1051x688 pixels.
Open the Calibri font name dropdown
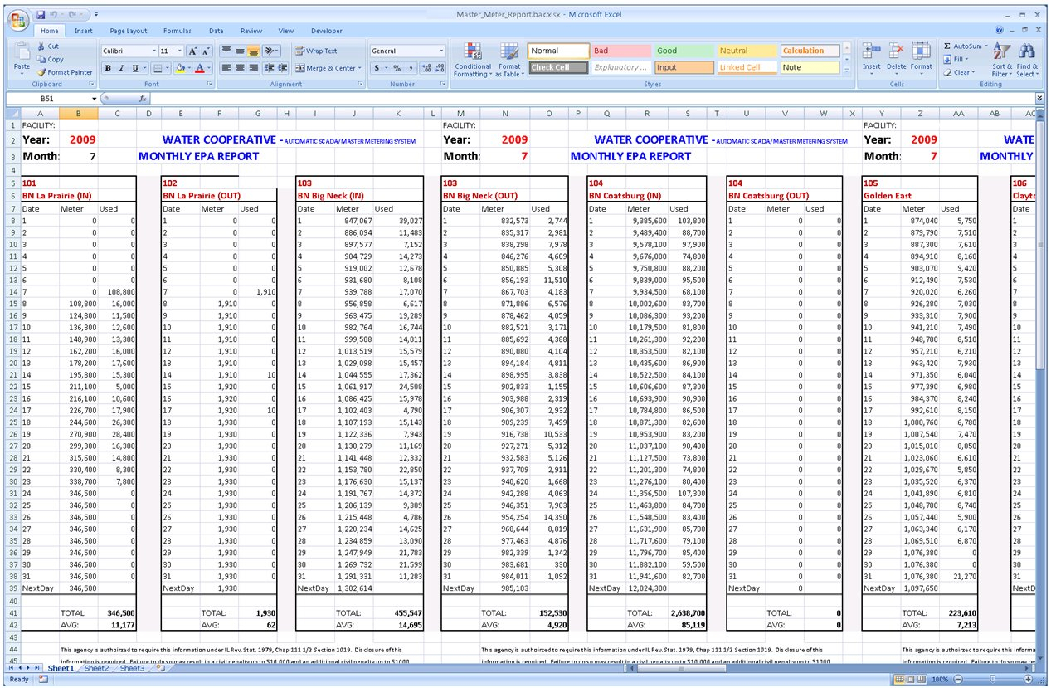pyautogui.click(x=154, y=51)
